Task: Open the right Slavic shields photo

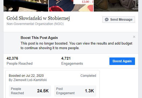Action: [x=116, y=6]
